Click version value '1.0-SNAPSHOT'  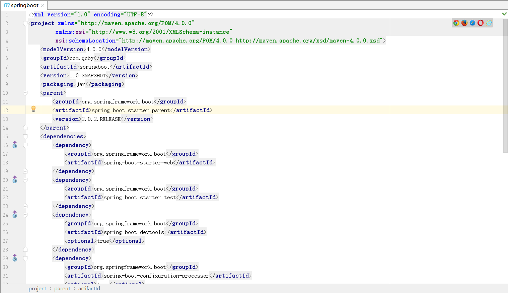[x=88, y=76]
